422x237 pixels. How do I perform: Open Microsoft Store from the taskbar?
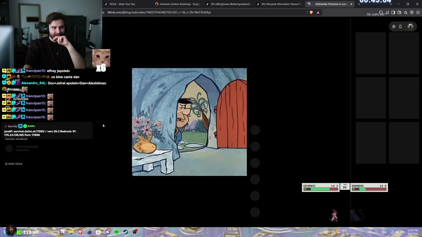tap(98, 232)
